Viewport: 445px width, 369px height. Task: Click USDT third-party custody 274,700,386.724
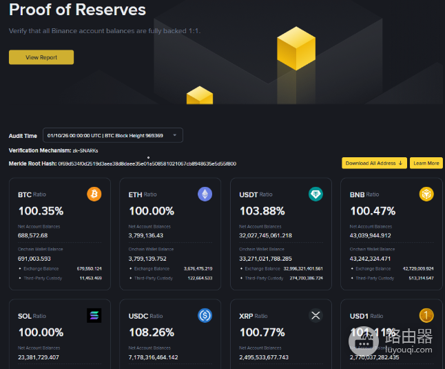[307, 278]
